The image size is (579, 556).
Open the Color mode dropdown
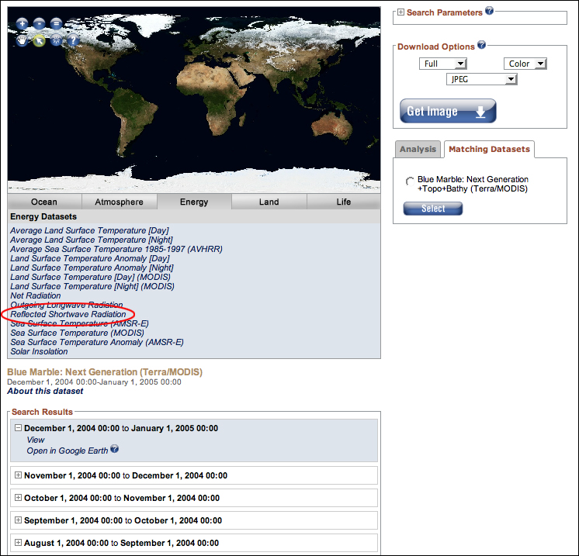(x=525, y=64)
